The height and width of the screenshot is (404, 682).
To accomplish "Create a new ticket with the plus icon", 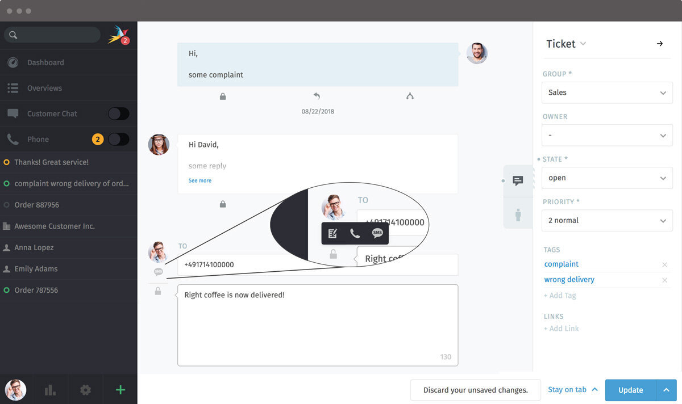I will pos(120,390).
